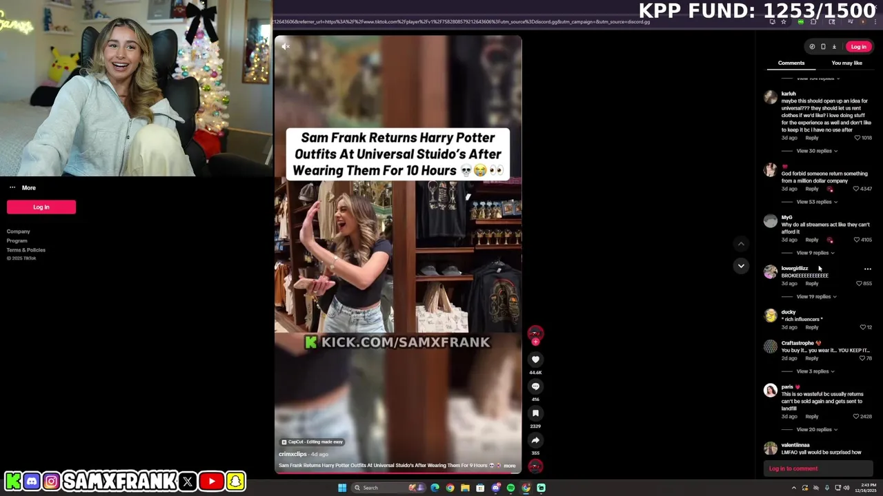
Task: Open the spinning music disc sound icon
Action: pos(535,466)
